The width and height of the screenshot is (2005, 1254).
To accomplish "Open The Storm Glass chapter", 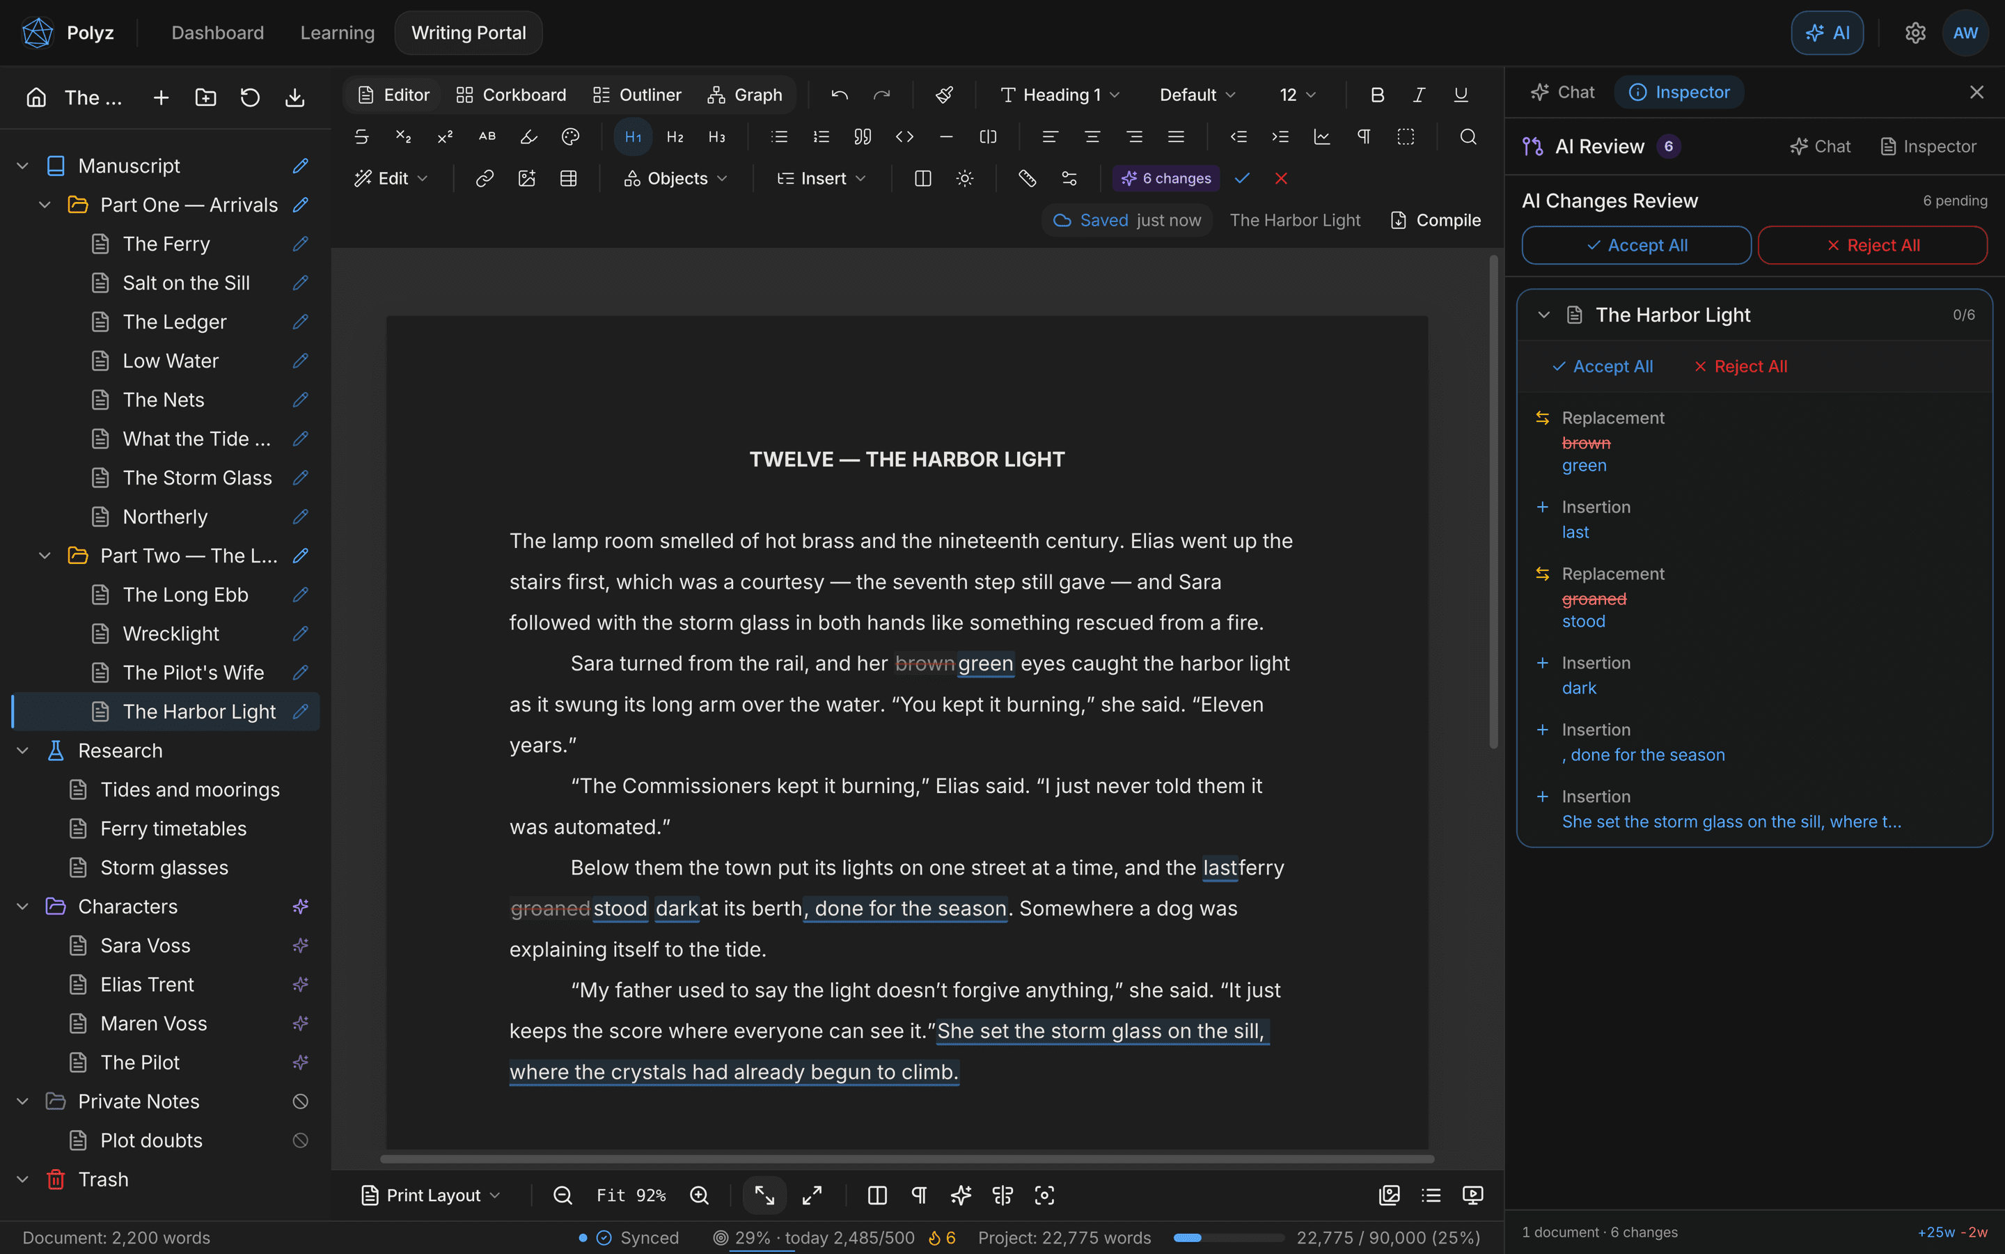I will 197,478.
